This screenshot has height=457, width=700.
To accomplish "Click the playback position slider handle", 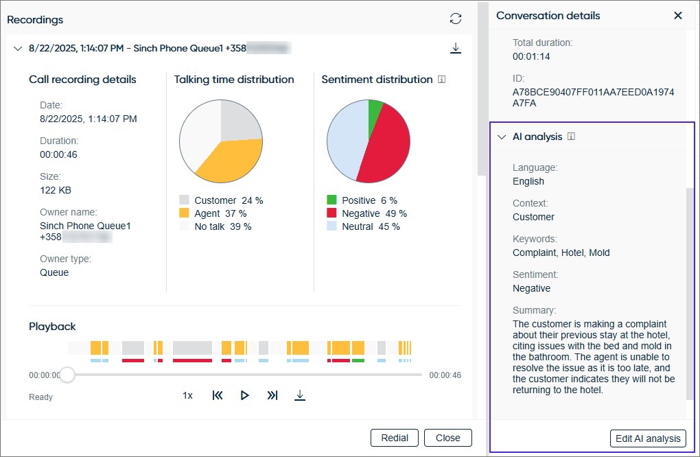I will pyautogui.click(x=67, y=375).
